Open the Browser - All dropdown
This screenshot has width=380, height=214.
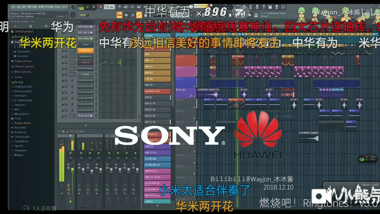pos(28,21)
